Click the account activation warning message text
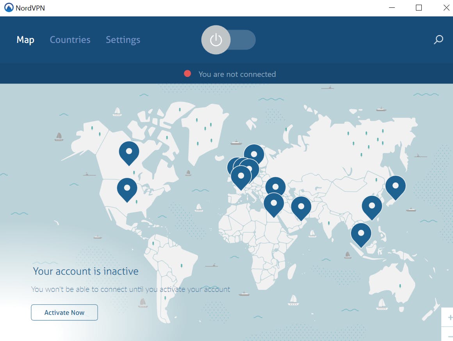 [x=130, y=289]
